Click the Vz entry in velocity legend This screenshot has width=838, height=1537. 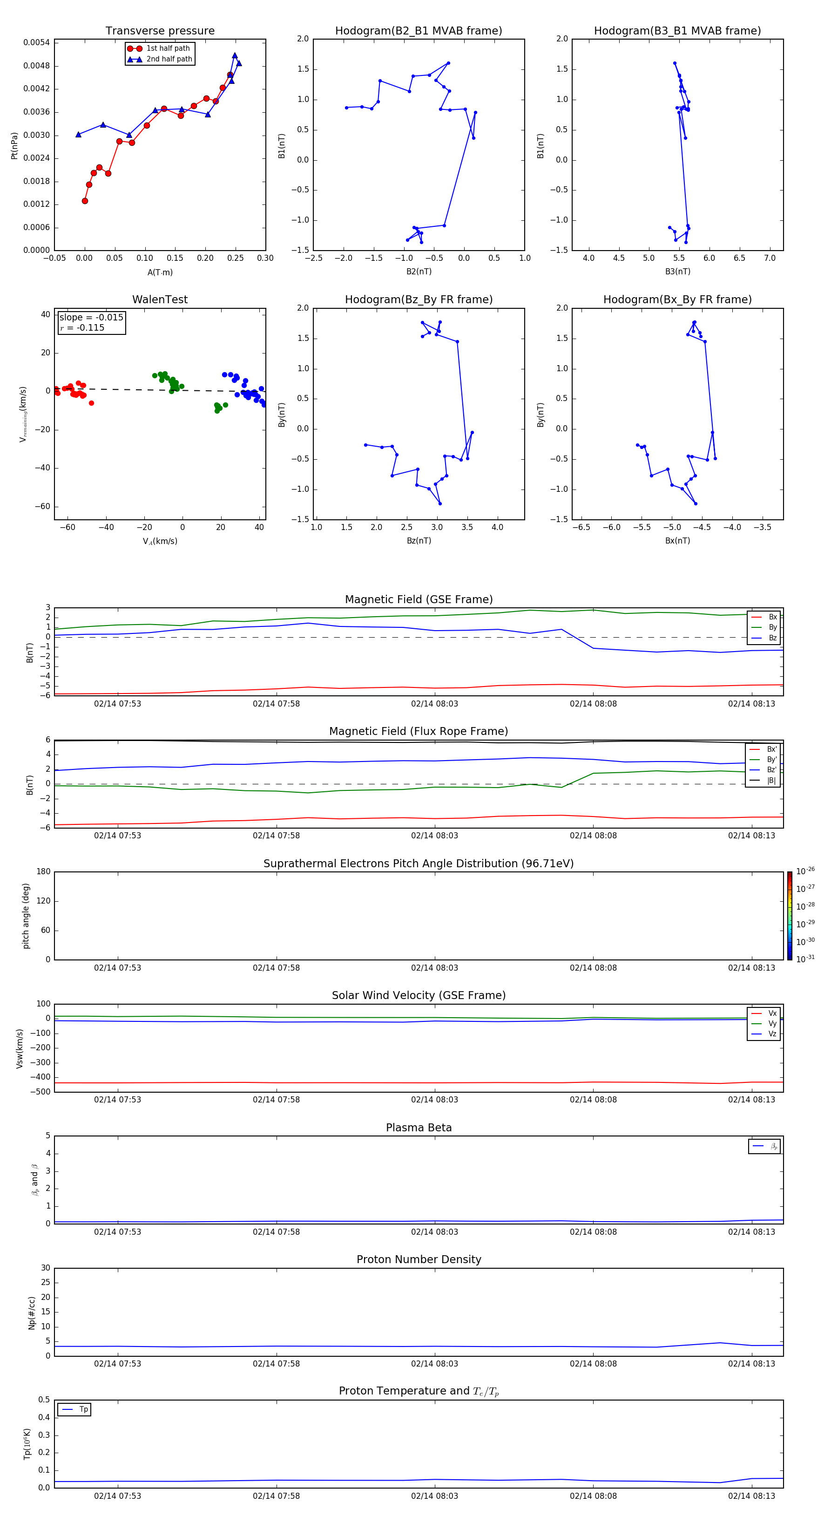(764, 1034)
